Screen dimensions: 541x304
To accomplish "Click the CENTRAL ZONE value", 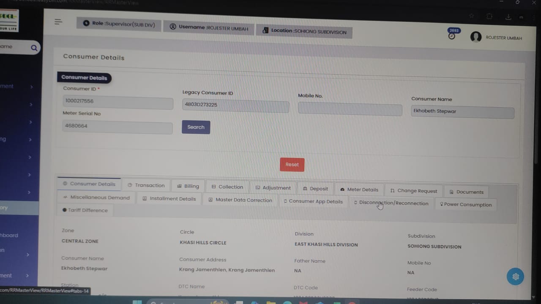I will pos(80,242).
